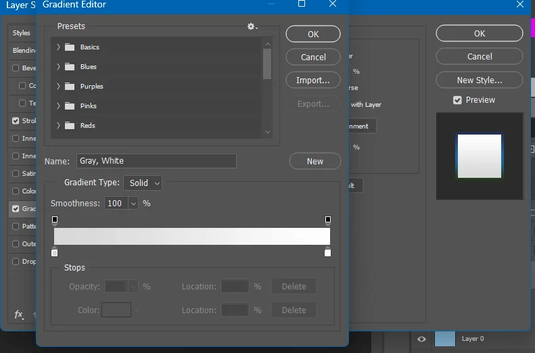Toggle the Color Overlay style checkbox
This screenshot has width=535, height=353.
coord(16,191)
